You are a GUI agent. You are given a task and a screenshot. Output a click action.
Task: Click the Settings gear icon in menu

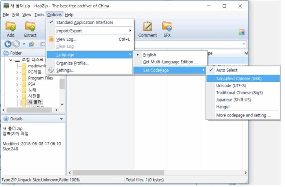[51, 70]
